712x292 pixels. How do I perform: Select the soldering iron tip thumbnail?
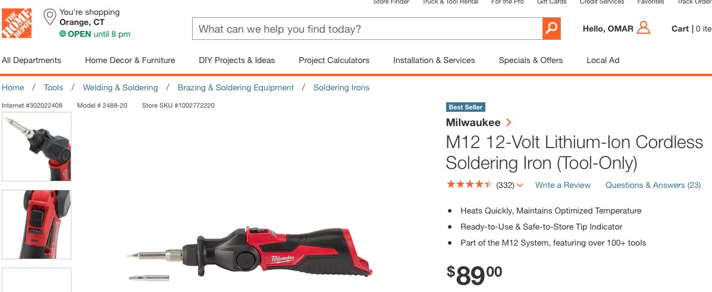pyautogui.click(x=36, y=146)
